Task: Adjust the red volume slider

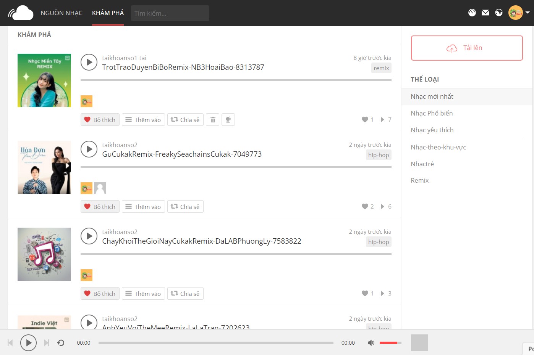Action: (x=390, y=343)
